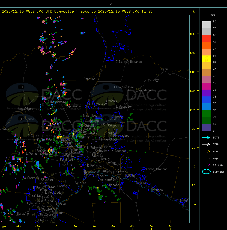Screen dimensions: 227x230
Task: Click the cyan ellipse current icon
Action: (x=206, y=172)
